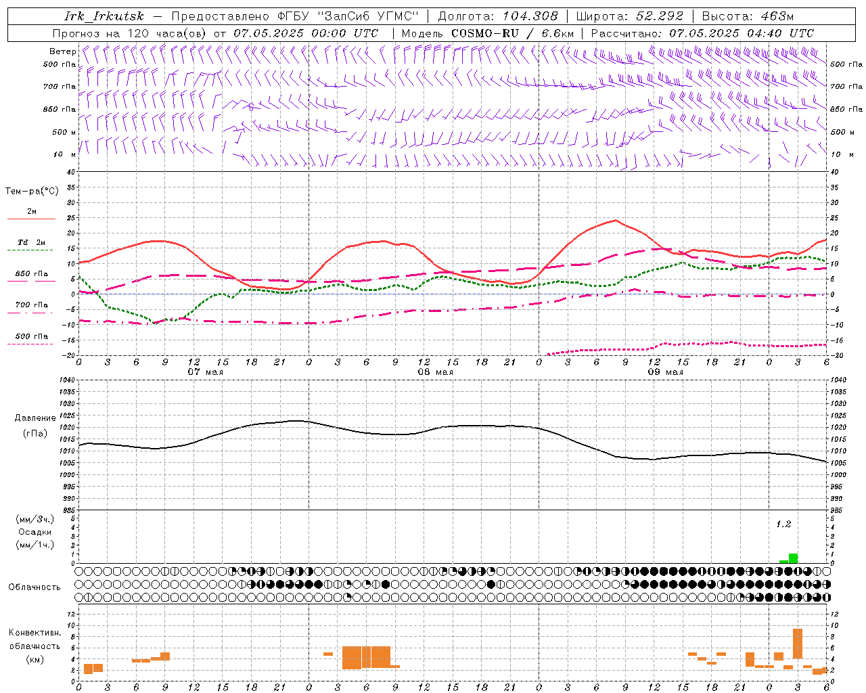Click the 07 мая date label
This screenshot has height=693, width=866.
(x=206, y=372)
